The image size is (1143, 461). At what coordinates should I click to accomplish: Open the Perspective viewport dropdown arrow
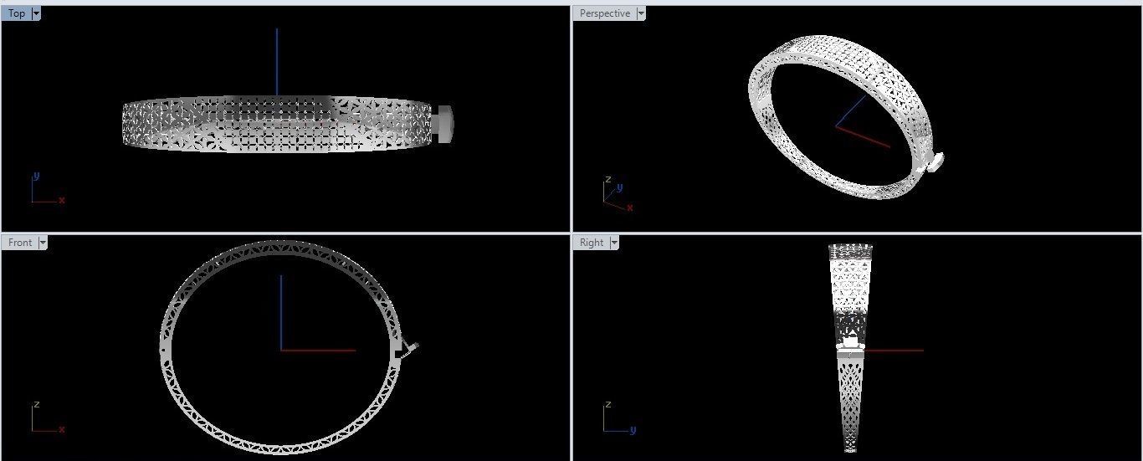point(641,14)
